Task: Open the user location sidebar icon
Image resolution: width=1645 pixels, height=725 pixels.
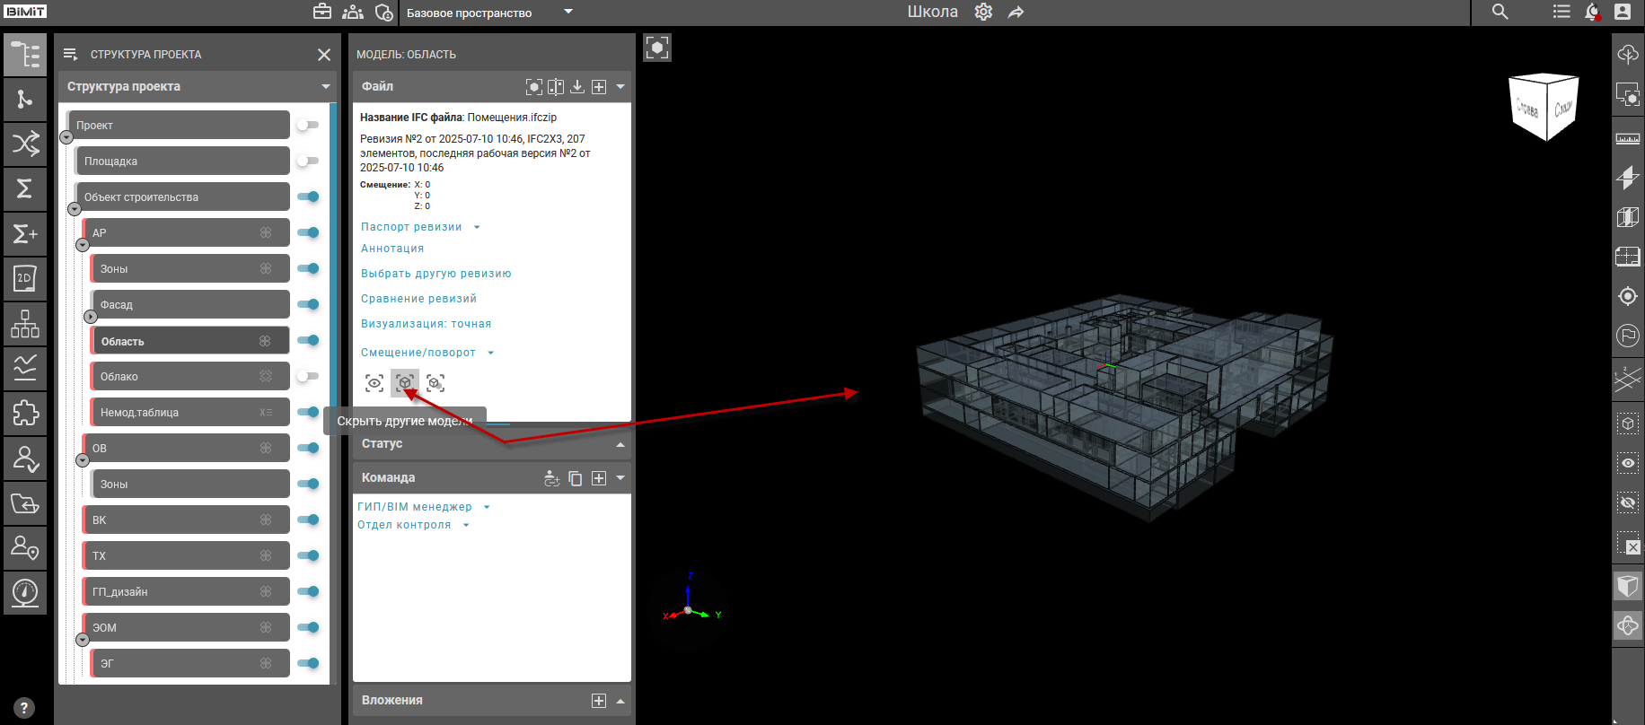Action: pyautogui.click(x=25, y=547)
